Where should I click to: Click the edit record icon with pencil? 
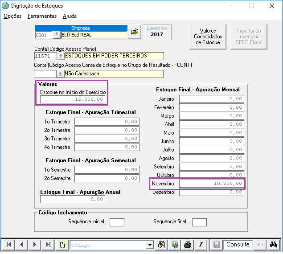tap(161, 245)
